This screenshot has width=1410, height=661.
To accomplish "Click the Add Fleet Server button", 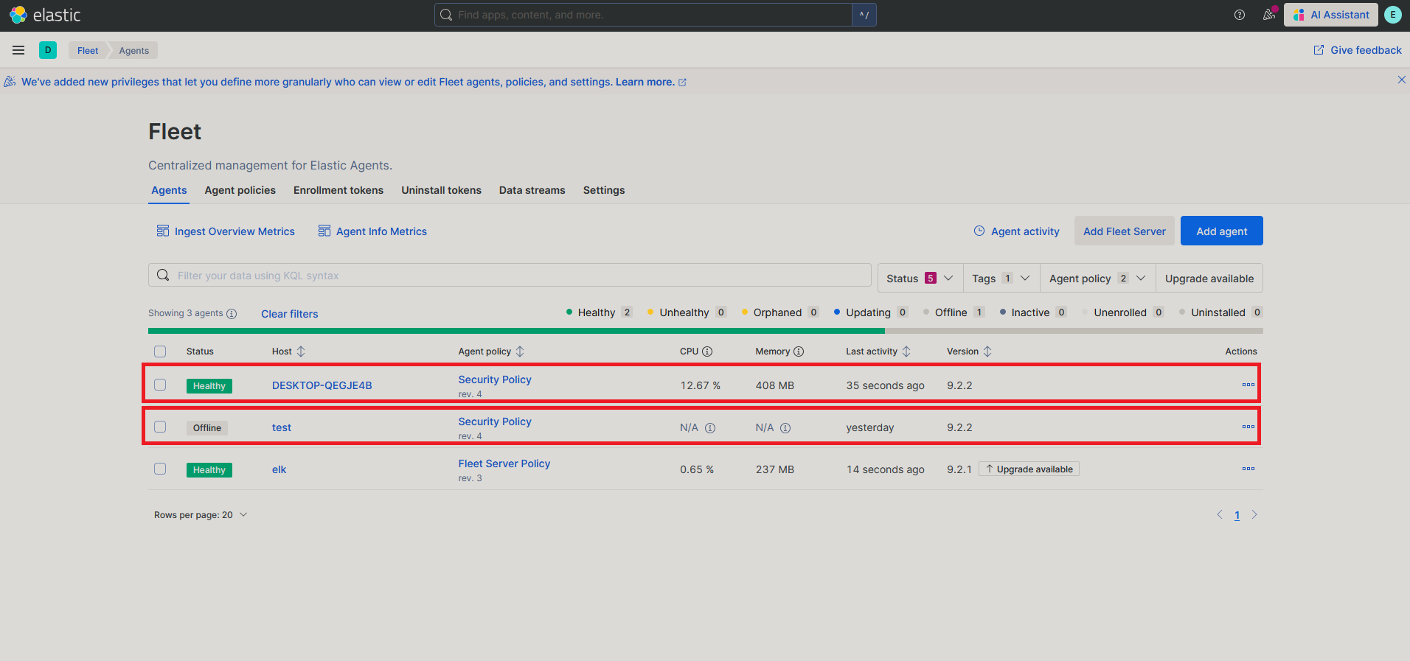I will 1124,231.
